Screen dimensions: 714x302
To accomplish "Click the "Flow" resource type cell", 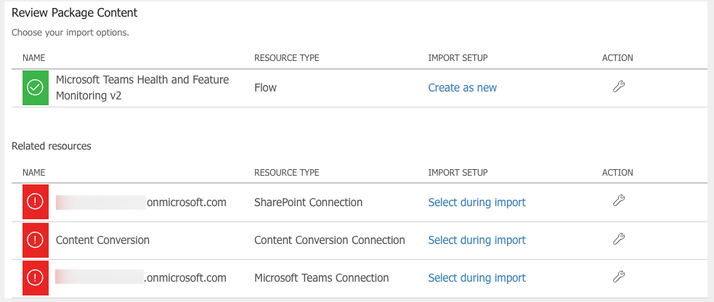I will click(x=265, y=88).
